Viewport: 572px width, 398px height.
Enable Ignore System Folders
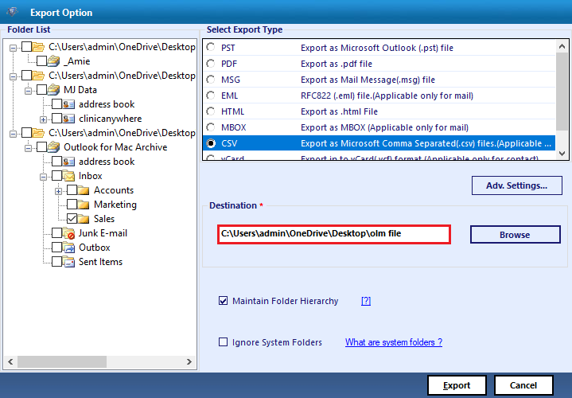click(x=223, y=342)
